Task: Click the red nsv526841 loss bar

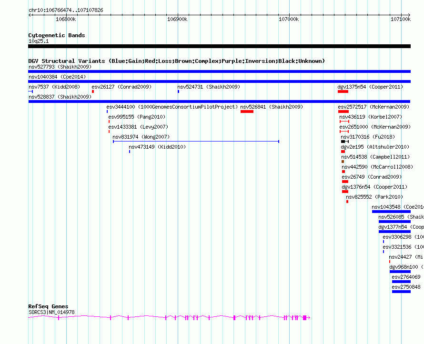Action: click(x=247, y=111)
